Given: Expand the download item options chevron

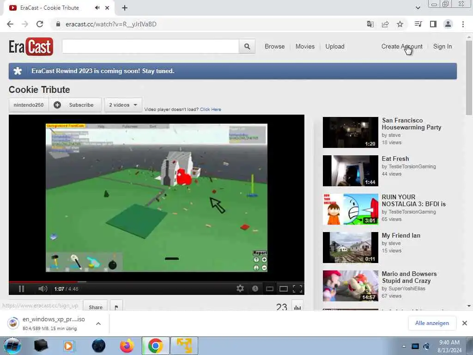Looking at the screenshot, I should point(98,324).
